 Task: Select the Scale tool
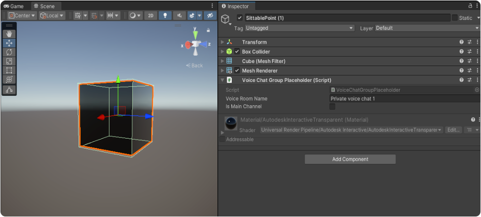point(9,61)
